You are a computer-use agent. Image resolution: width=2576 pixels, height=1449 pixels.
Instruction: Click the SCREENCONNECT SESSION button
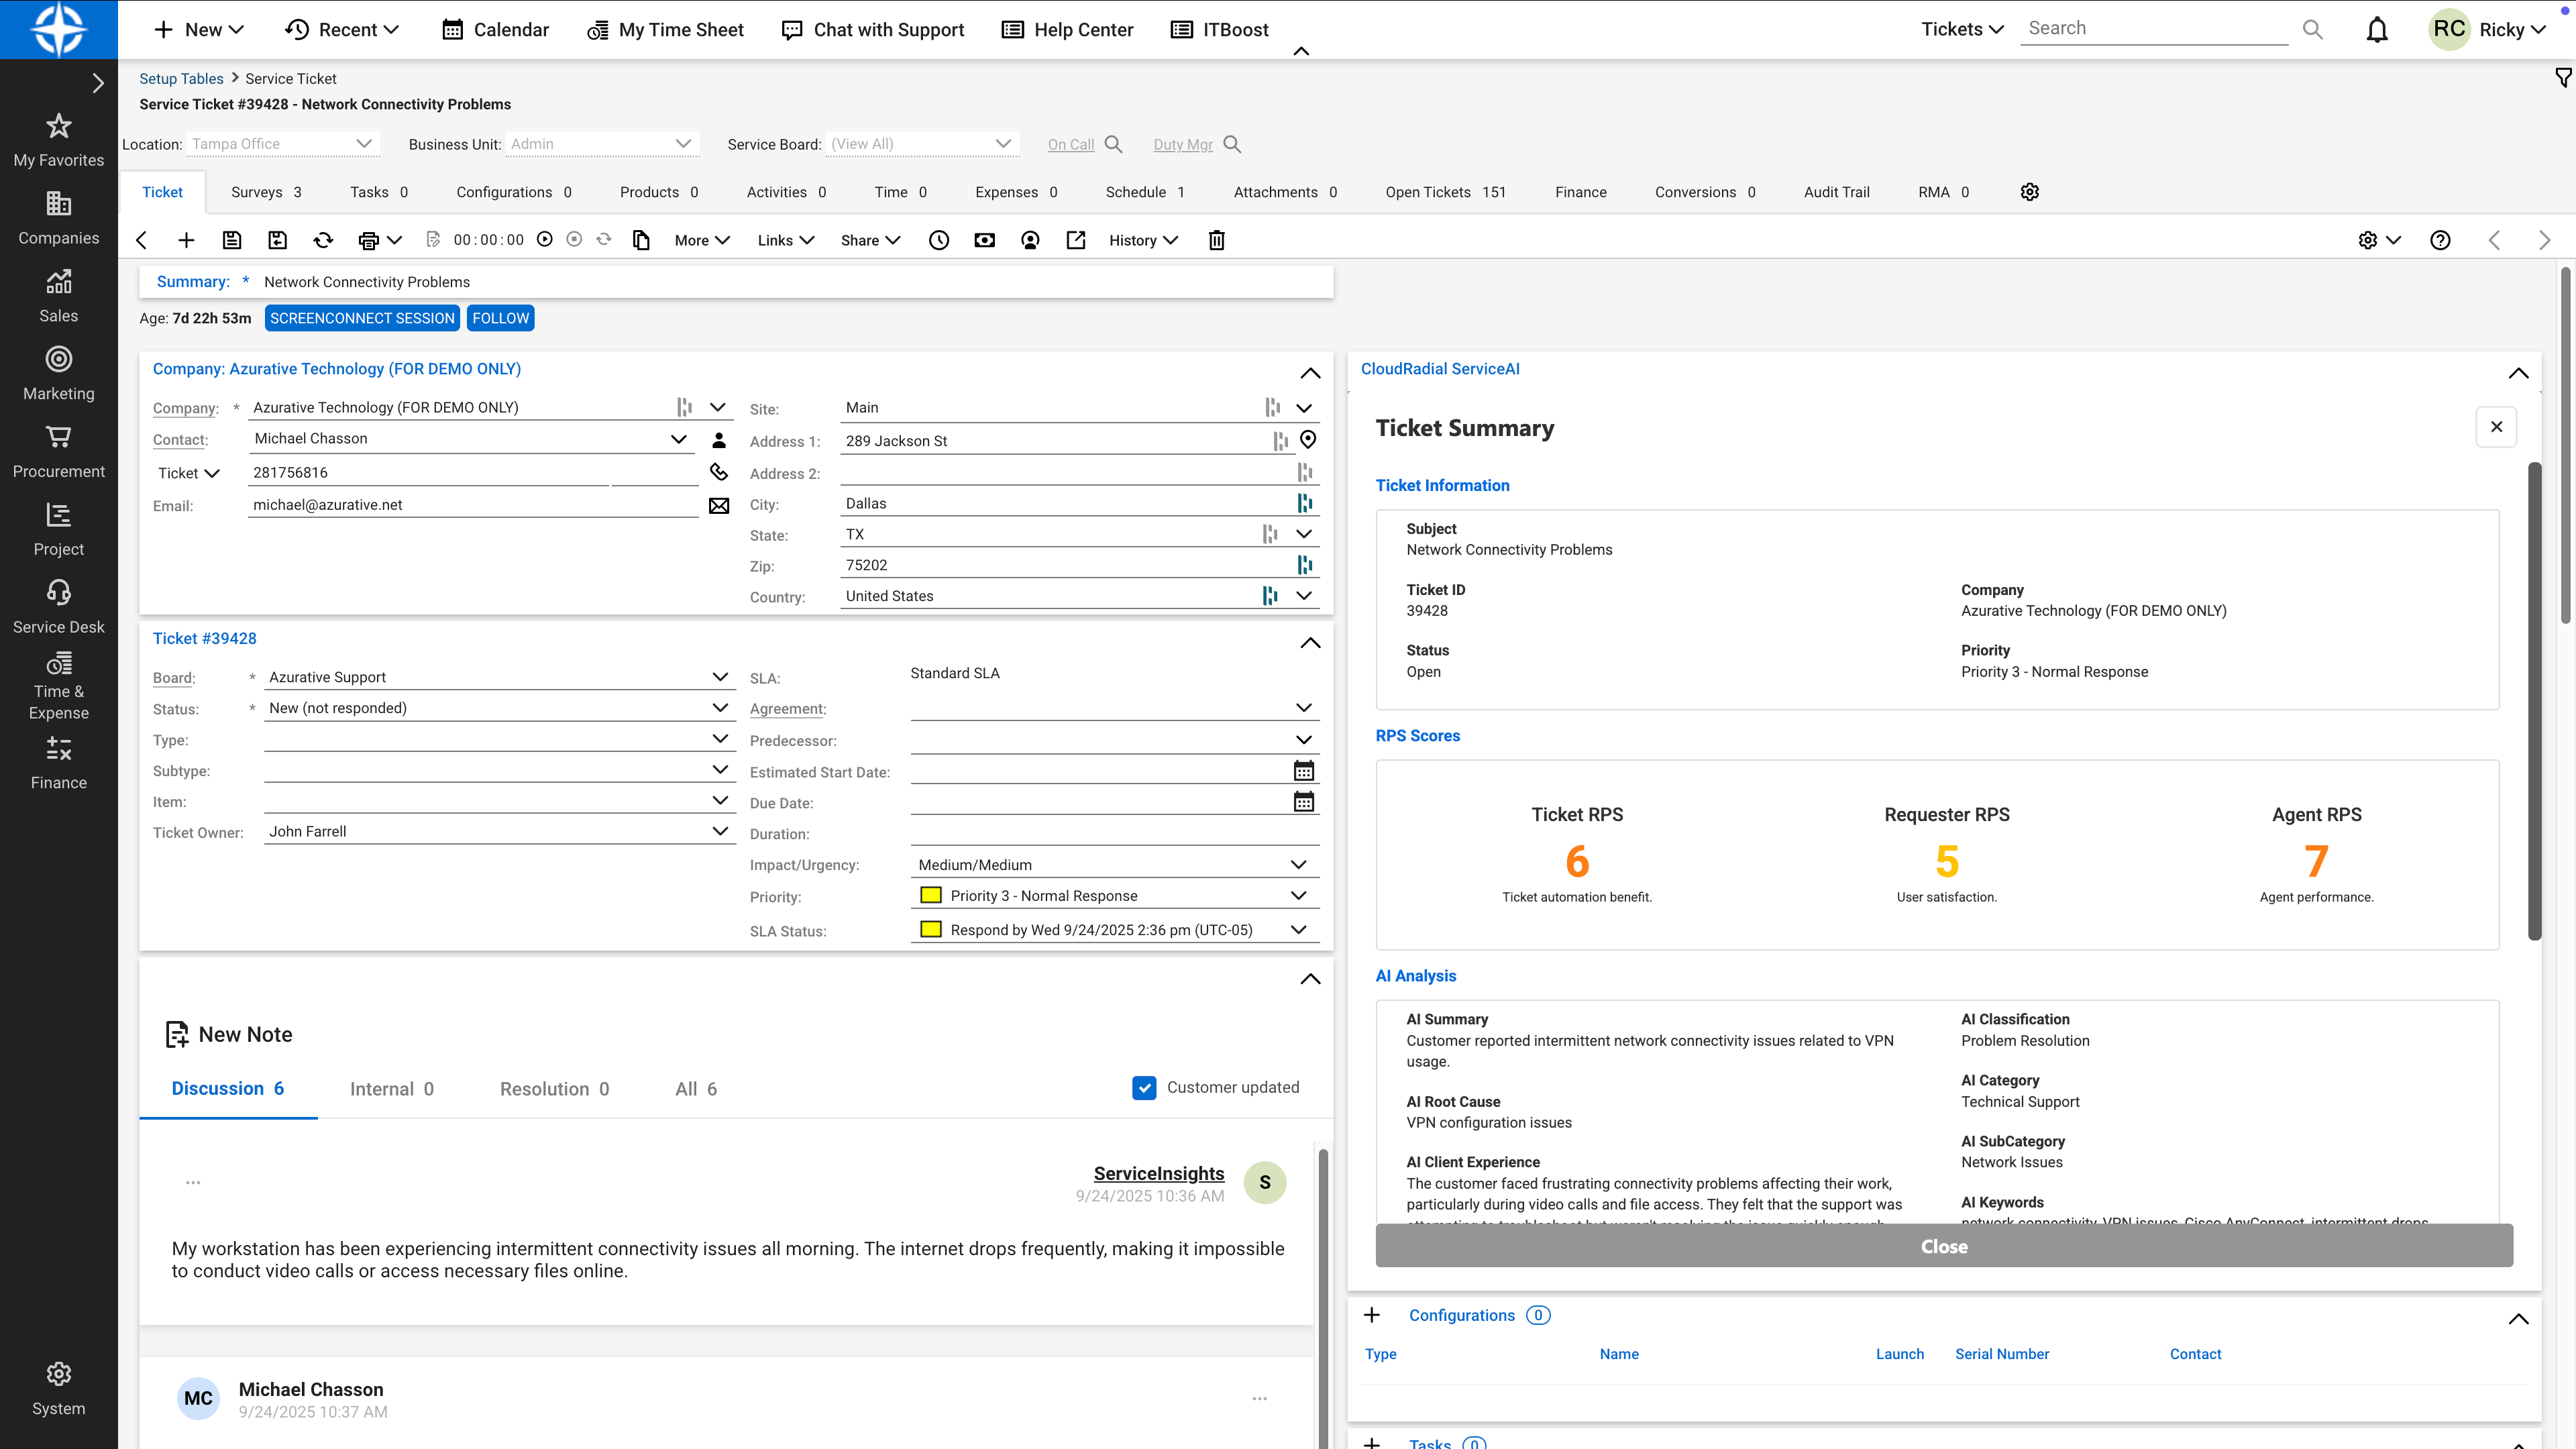point(362,318)
